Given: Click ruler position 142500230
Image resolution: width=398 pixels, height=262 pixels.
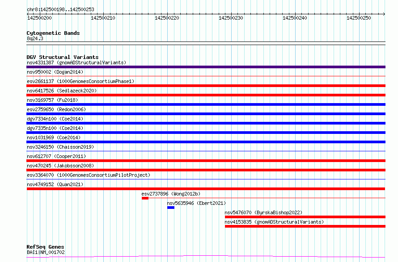Looking at the screenshot, I should coord(231,18).
